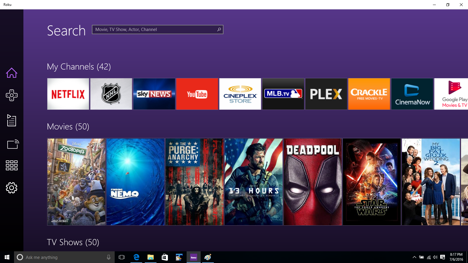Open the Plex channel
The image size is (468, 263).
coord(326,94)
